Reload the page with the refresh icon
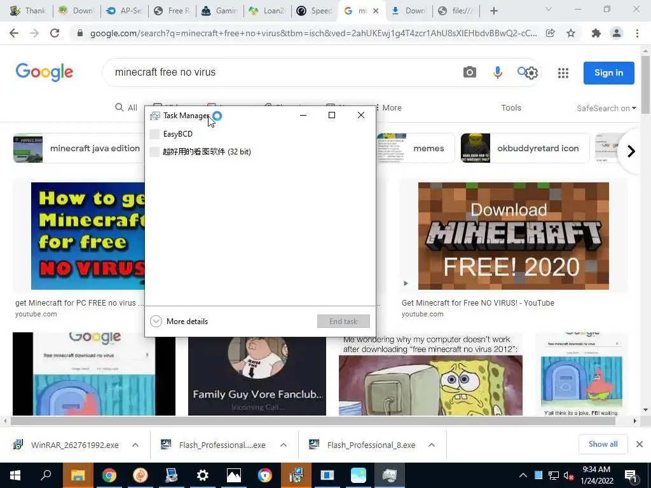 tap(55, 33)
